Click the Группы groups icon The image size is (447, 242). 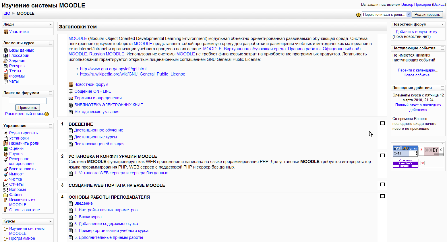tap(6, 154)
